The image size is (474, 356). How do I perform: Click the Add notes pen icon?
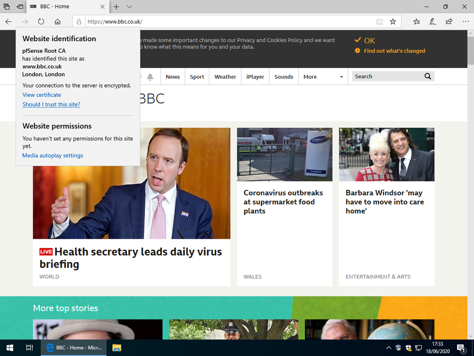coord(433,21)
